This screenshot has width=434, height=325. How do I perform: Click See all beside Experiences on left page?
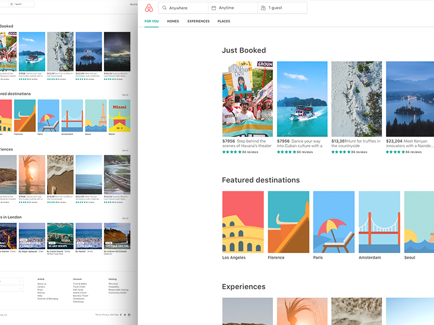[126, 151]
